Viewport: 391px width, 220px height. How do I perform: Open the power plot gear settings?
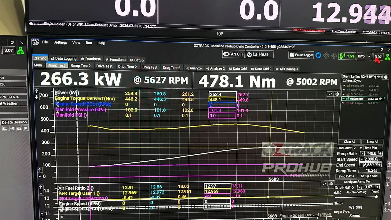tap(337, 94)
